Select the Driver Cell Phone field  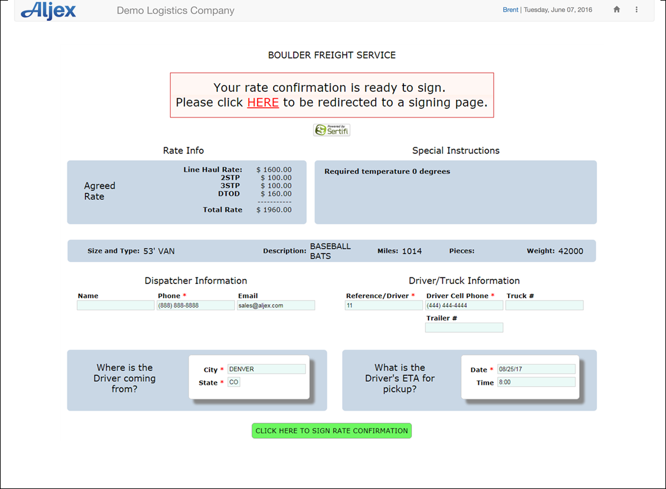(x=463, y=305)
